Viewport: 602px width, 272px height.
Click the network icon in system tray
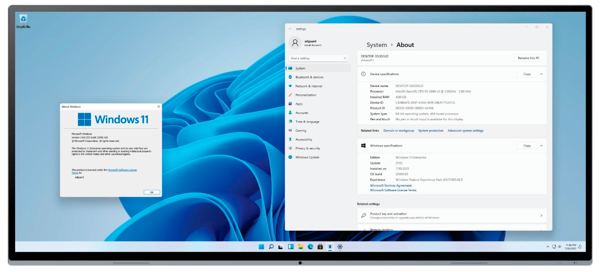coord(554,247)
